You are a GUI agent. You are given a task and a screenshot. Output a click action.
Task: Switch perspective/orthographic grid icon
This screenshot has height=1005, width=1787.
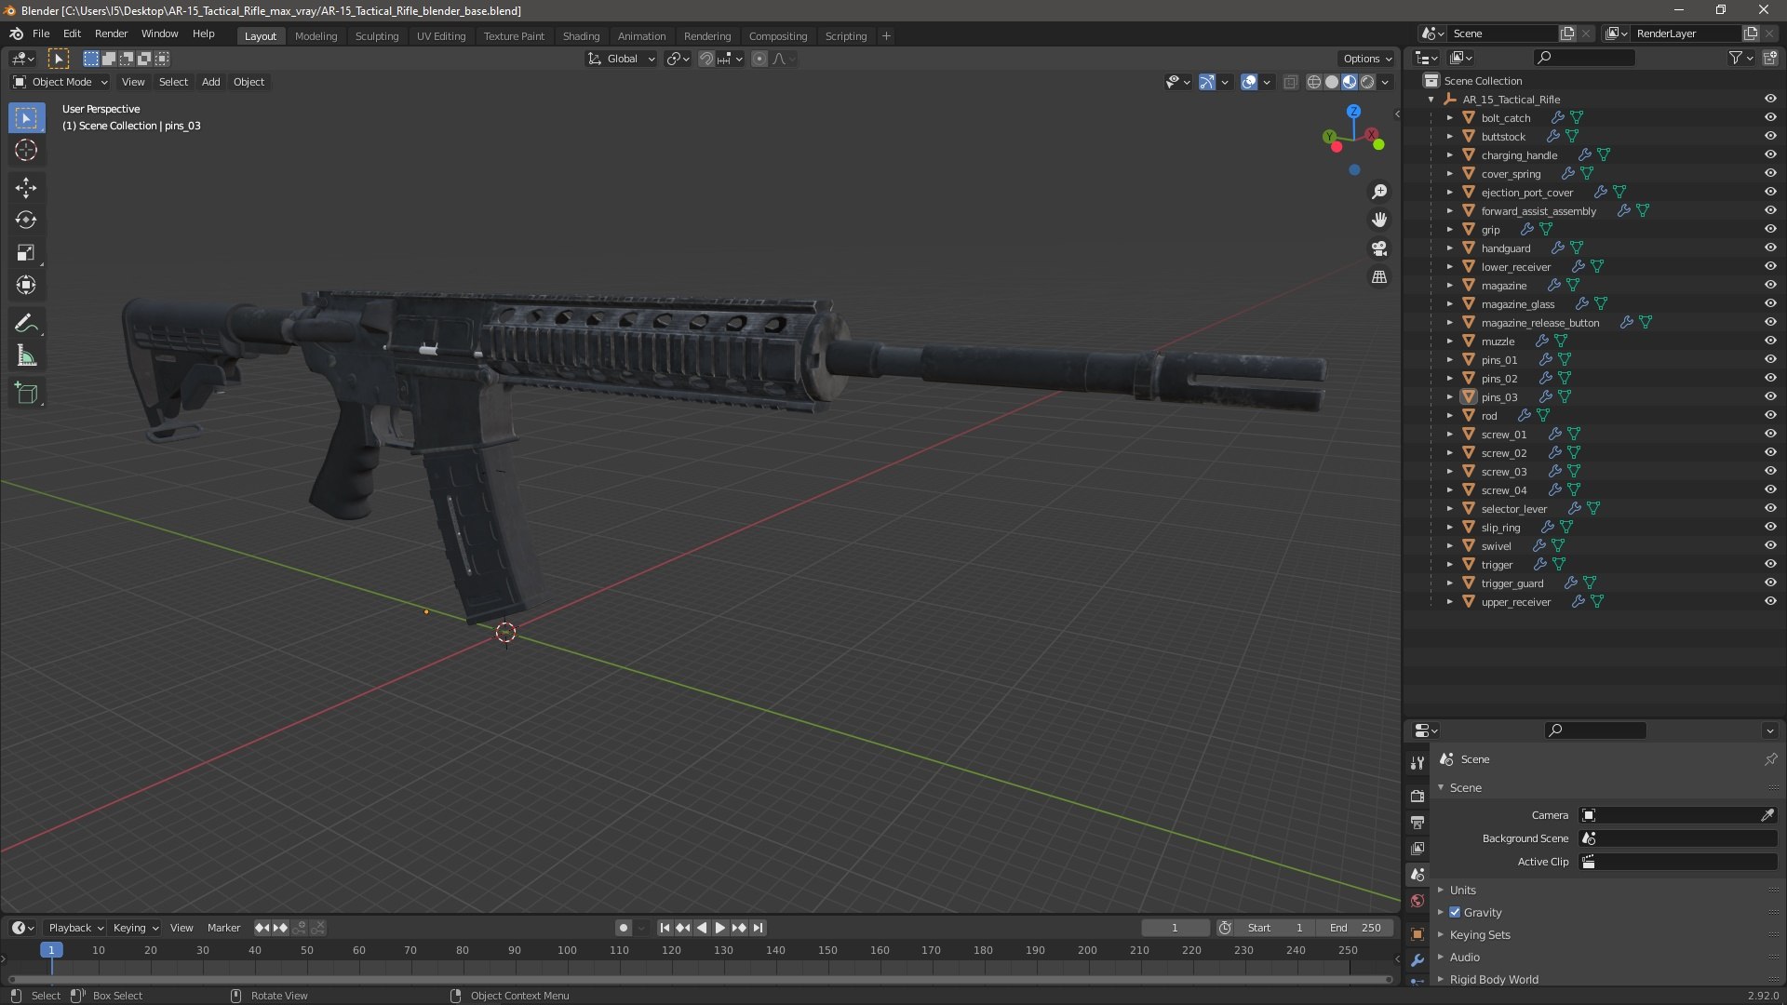click(1379, 277)
